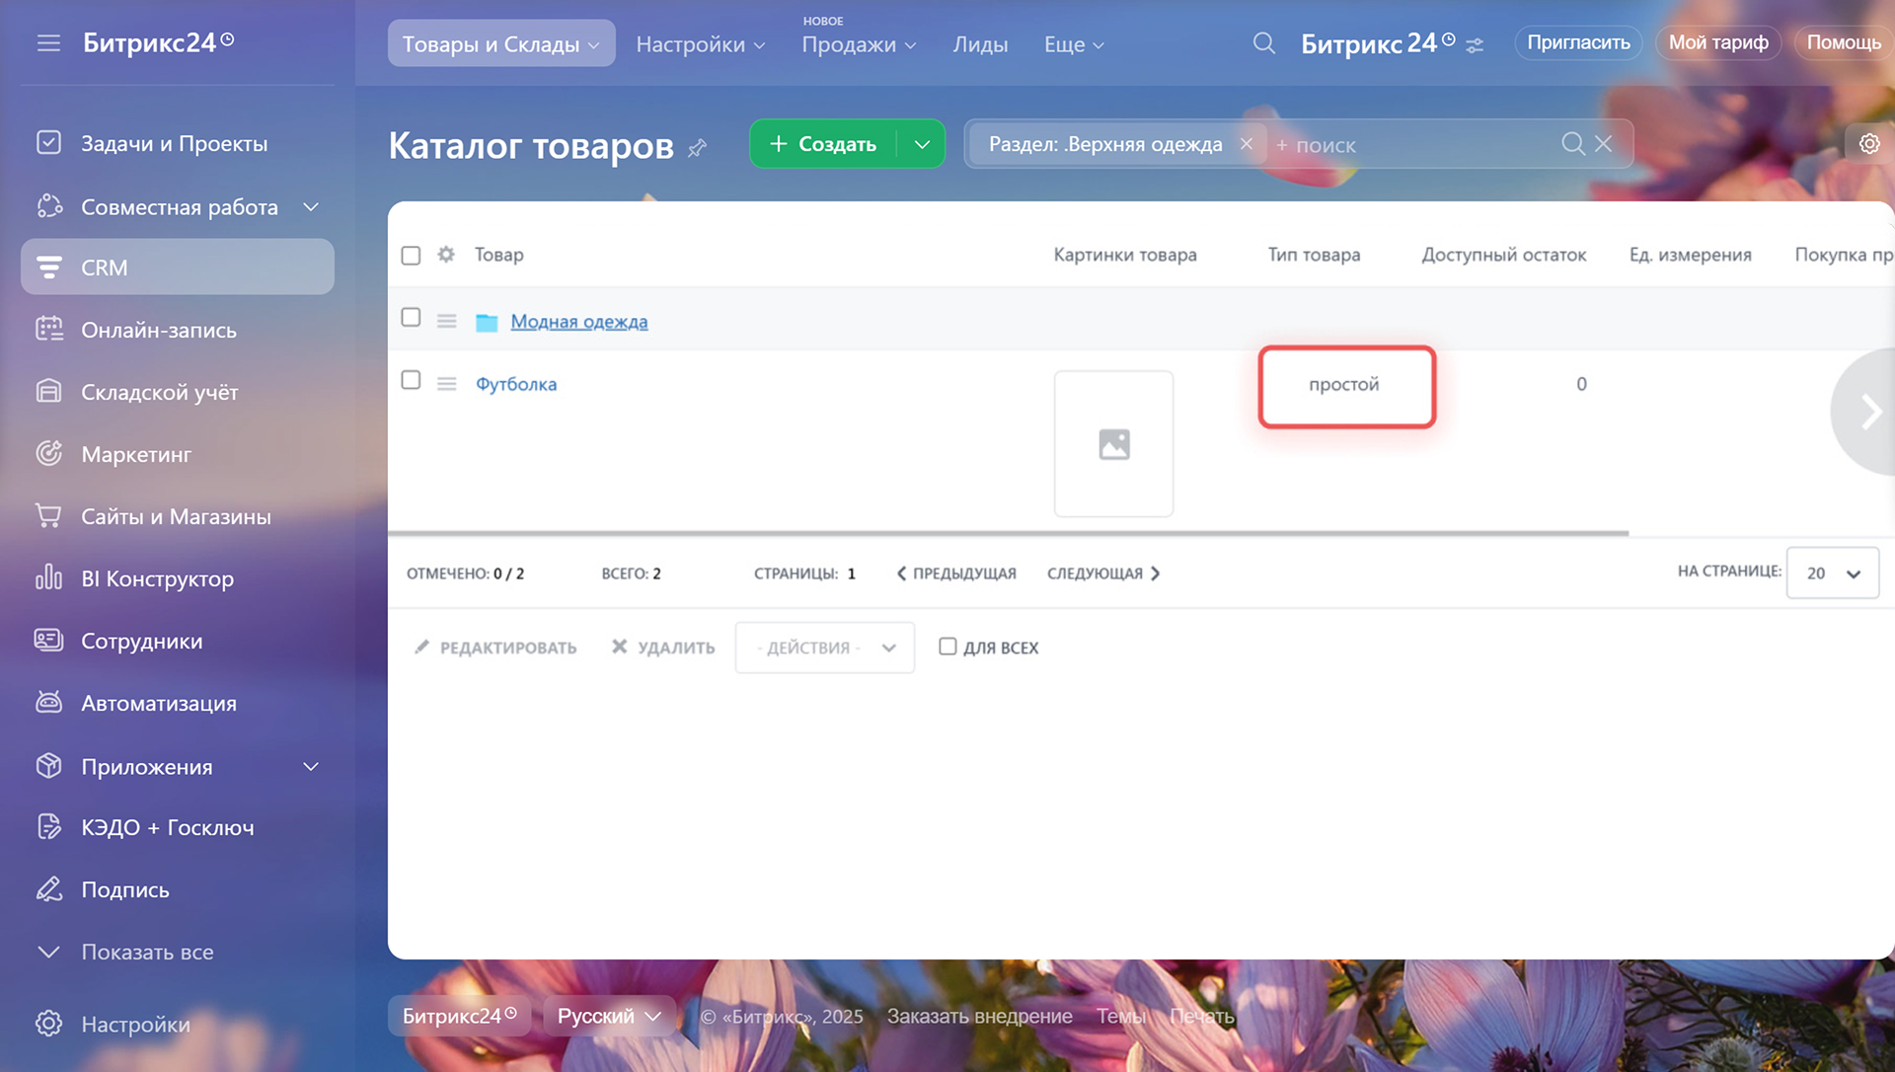
Task: Open BI Конструктор in the sidebar
Action: point(157,578)
